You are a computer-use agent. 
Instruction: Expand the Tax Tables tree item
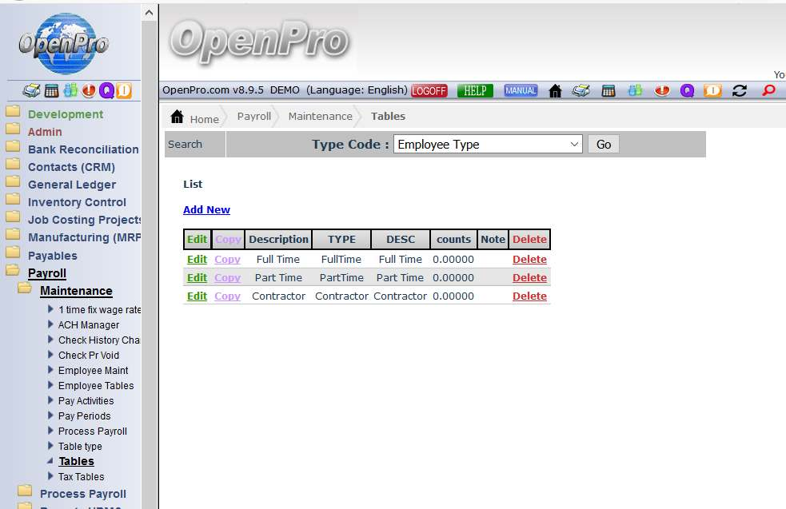[51, 476]
